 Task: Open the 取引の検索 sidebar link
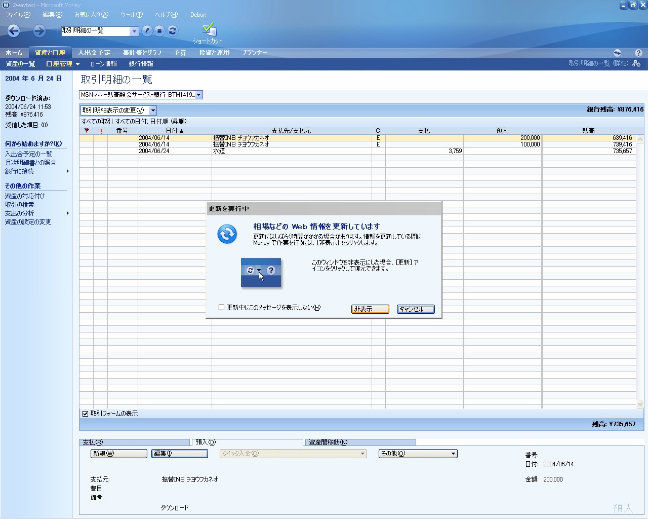(x=19, y=205)
